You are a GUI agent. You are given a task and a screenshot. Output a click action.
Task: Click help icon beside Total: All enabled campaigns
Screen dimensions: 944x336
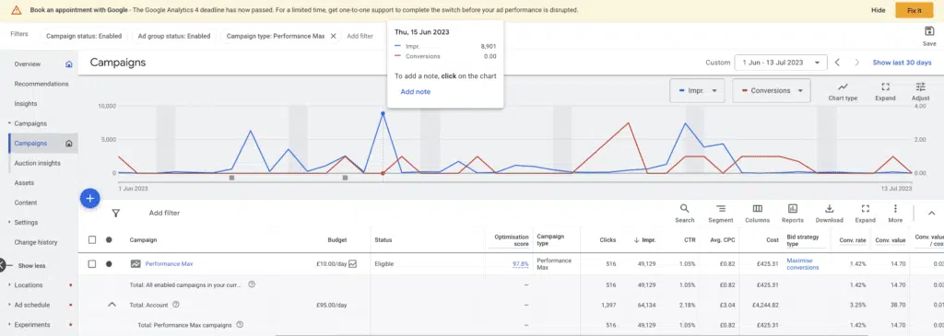tap(252, 284)
